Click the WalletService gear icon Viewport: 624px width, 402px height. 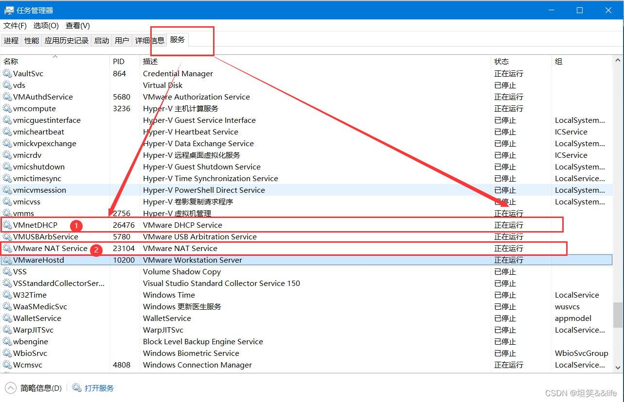pos(7,318)
